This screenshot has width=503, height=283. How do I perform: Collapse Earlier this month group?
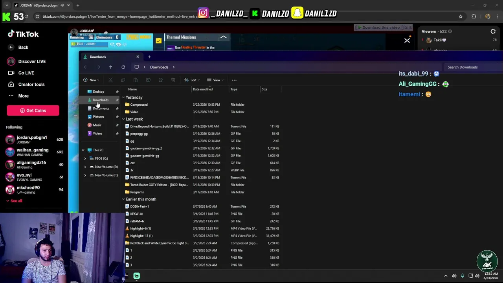(123, 199)
